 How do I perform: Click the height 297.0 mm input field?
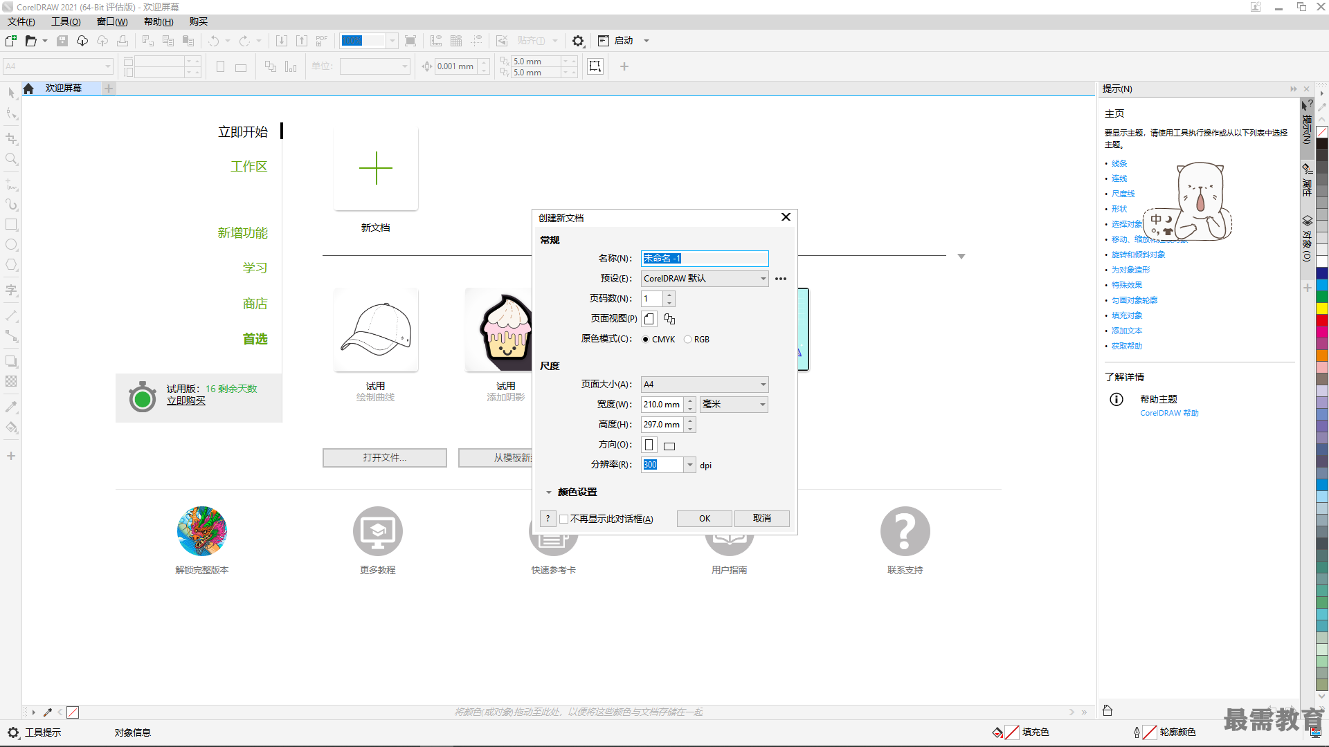[x=662, y=425]
